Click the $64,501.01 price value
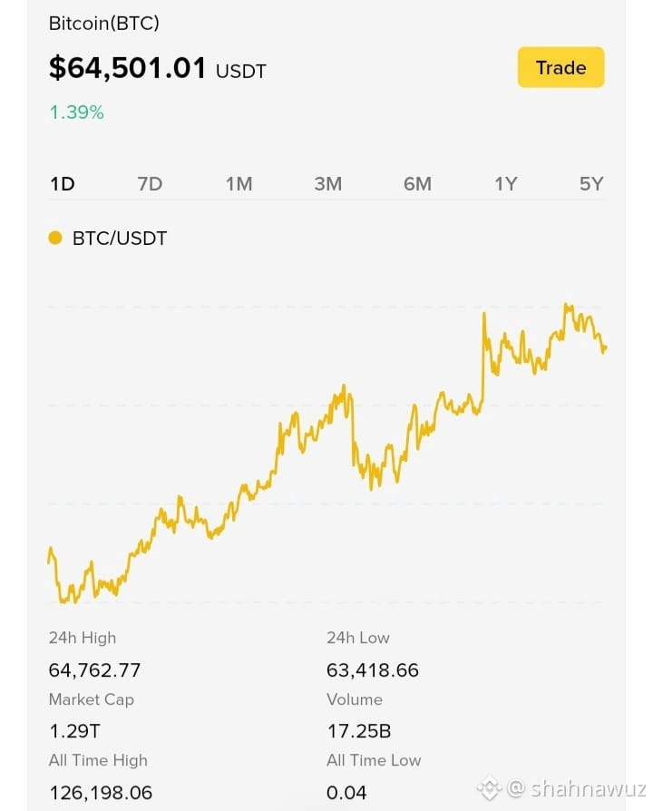The height and width of the screenshot is (811, 653). (x=127, y=68)
